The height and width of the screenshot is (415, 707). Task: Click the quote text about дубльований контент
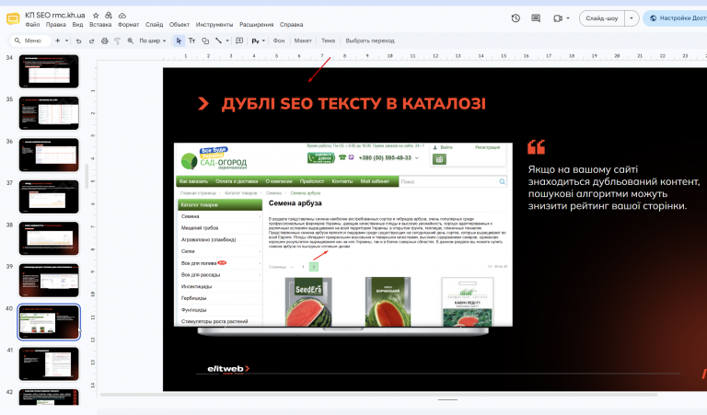click(x=614, y=188)
